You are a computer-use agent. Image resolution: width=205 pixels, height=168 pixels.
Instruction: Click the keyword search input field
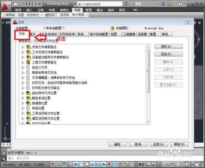tap(100, 4)
